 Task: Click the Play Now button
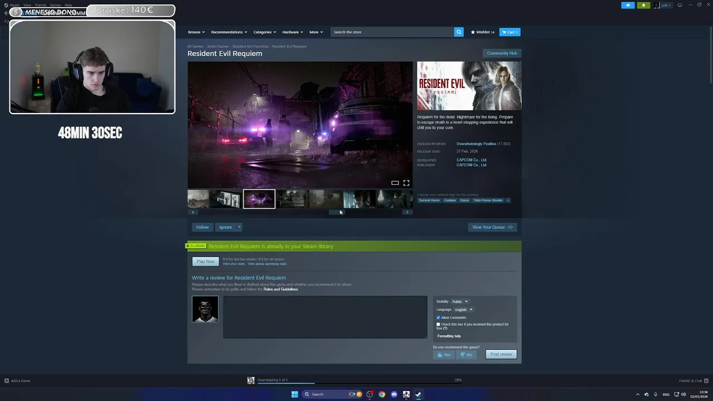[x=206, y=261]
